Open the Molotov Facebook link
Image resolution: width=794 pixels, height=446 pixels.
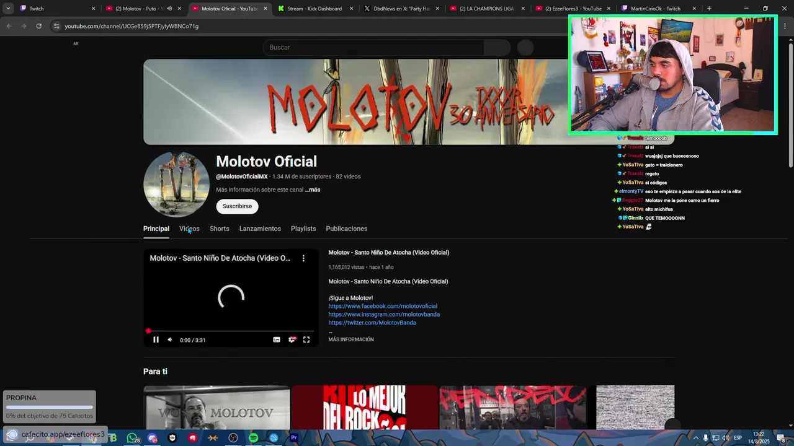coord(383,306)
